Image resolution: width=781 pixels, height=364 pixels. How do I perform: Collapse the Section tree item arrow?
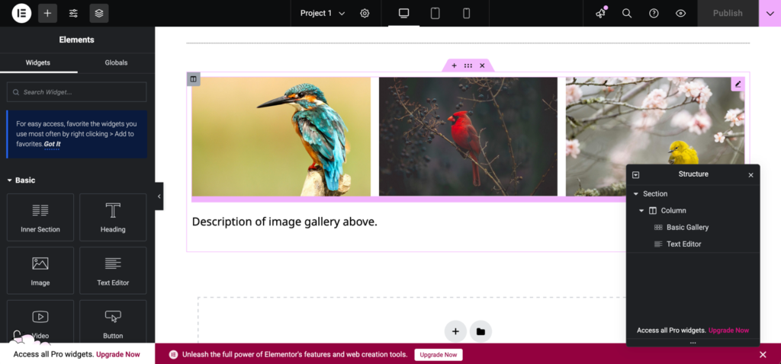tap(635, 194)
